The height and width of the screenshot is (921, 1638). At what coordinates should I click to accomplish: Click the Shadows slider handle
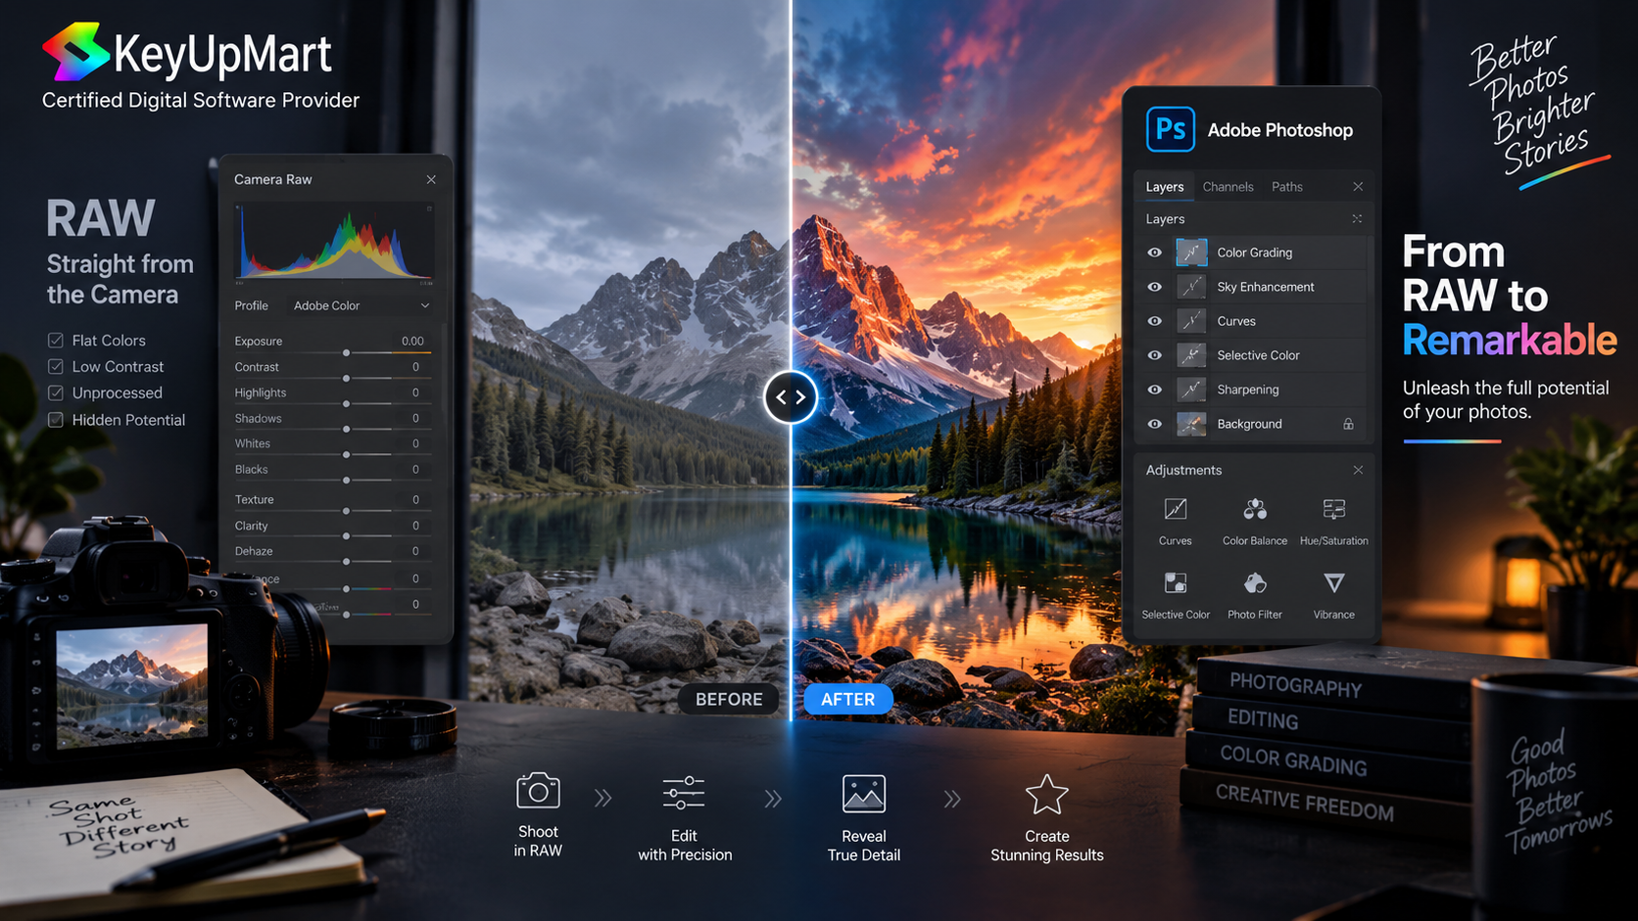click(346, 429)
